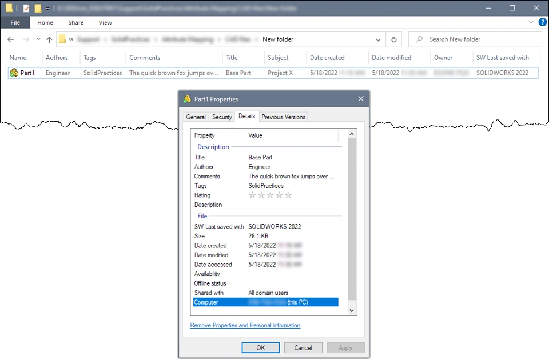Switch to the Previous Versions tab
Viewport: 549px width, 360px height.
point(283,117)
